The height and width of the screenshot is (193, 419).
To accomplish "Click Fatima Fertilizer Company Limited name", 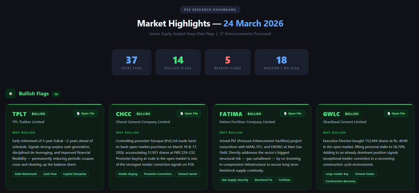I will point(247,122).
